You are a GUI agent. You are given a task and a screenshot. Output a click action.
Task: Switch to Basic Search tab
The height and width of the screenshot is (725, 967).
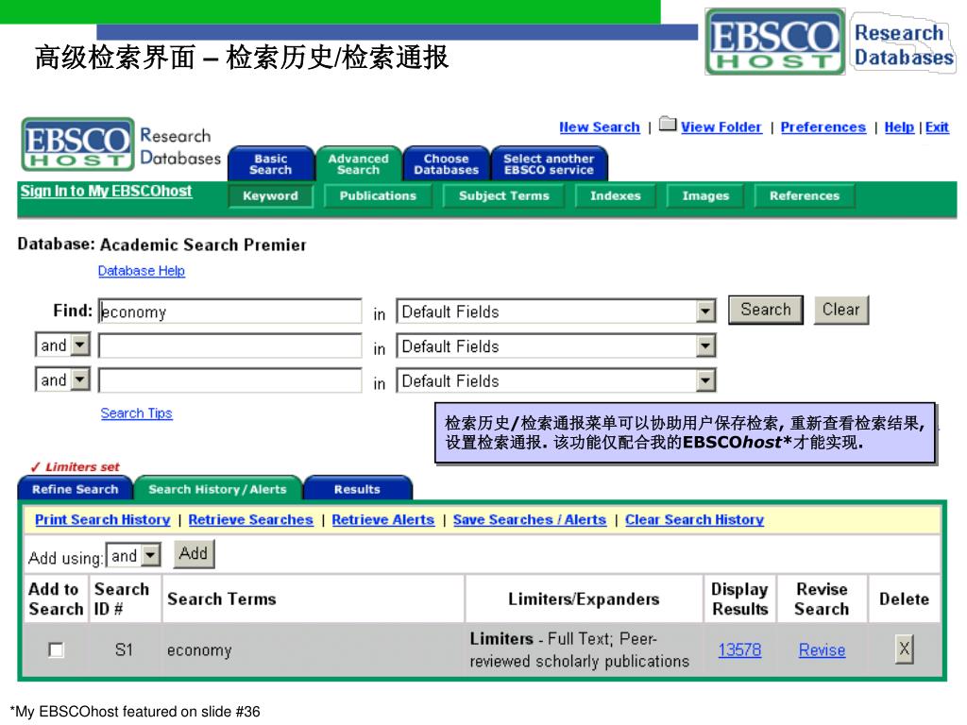pyautogui.click(x=271, y=164)
